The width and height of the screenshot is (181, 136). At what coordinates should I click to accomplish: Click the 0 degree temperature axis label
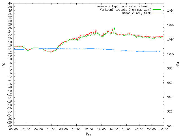(x=11, y=73)
